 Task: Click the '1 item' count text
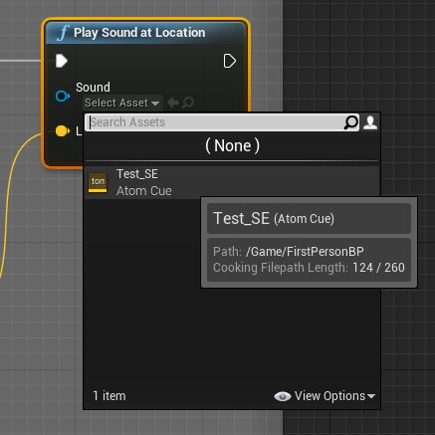point(109,396)
